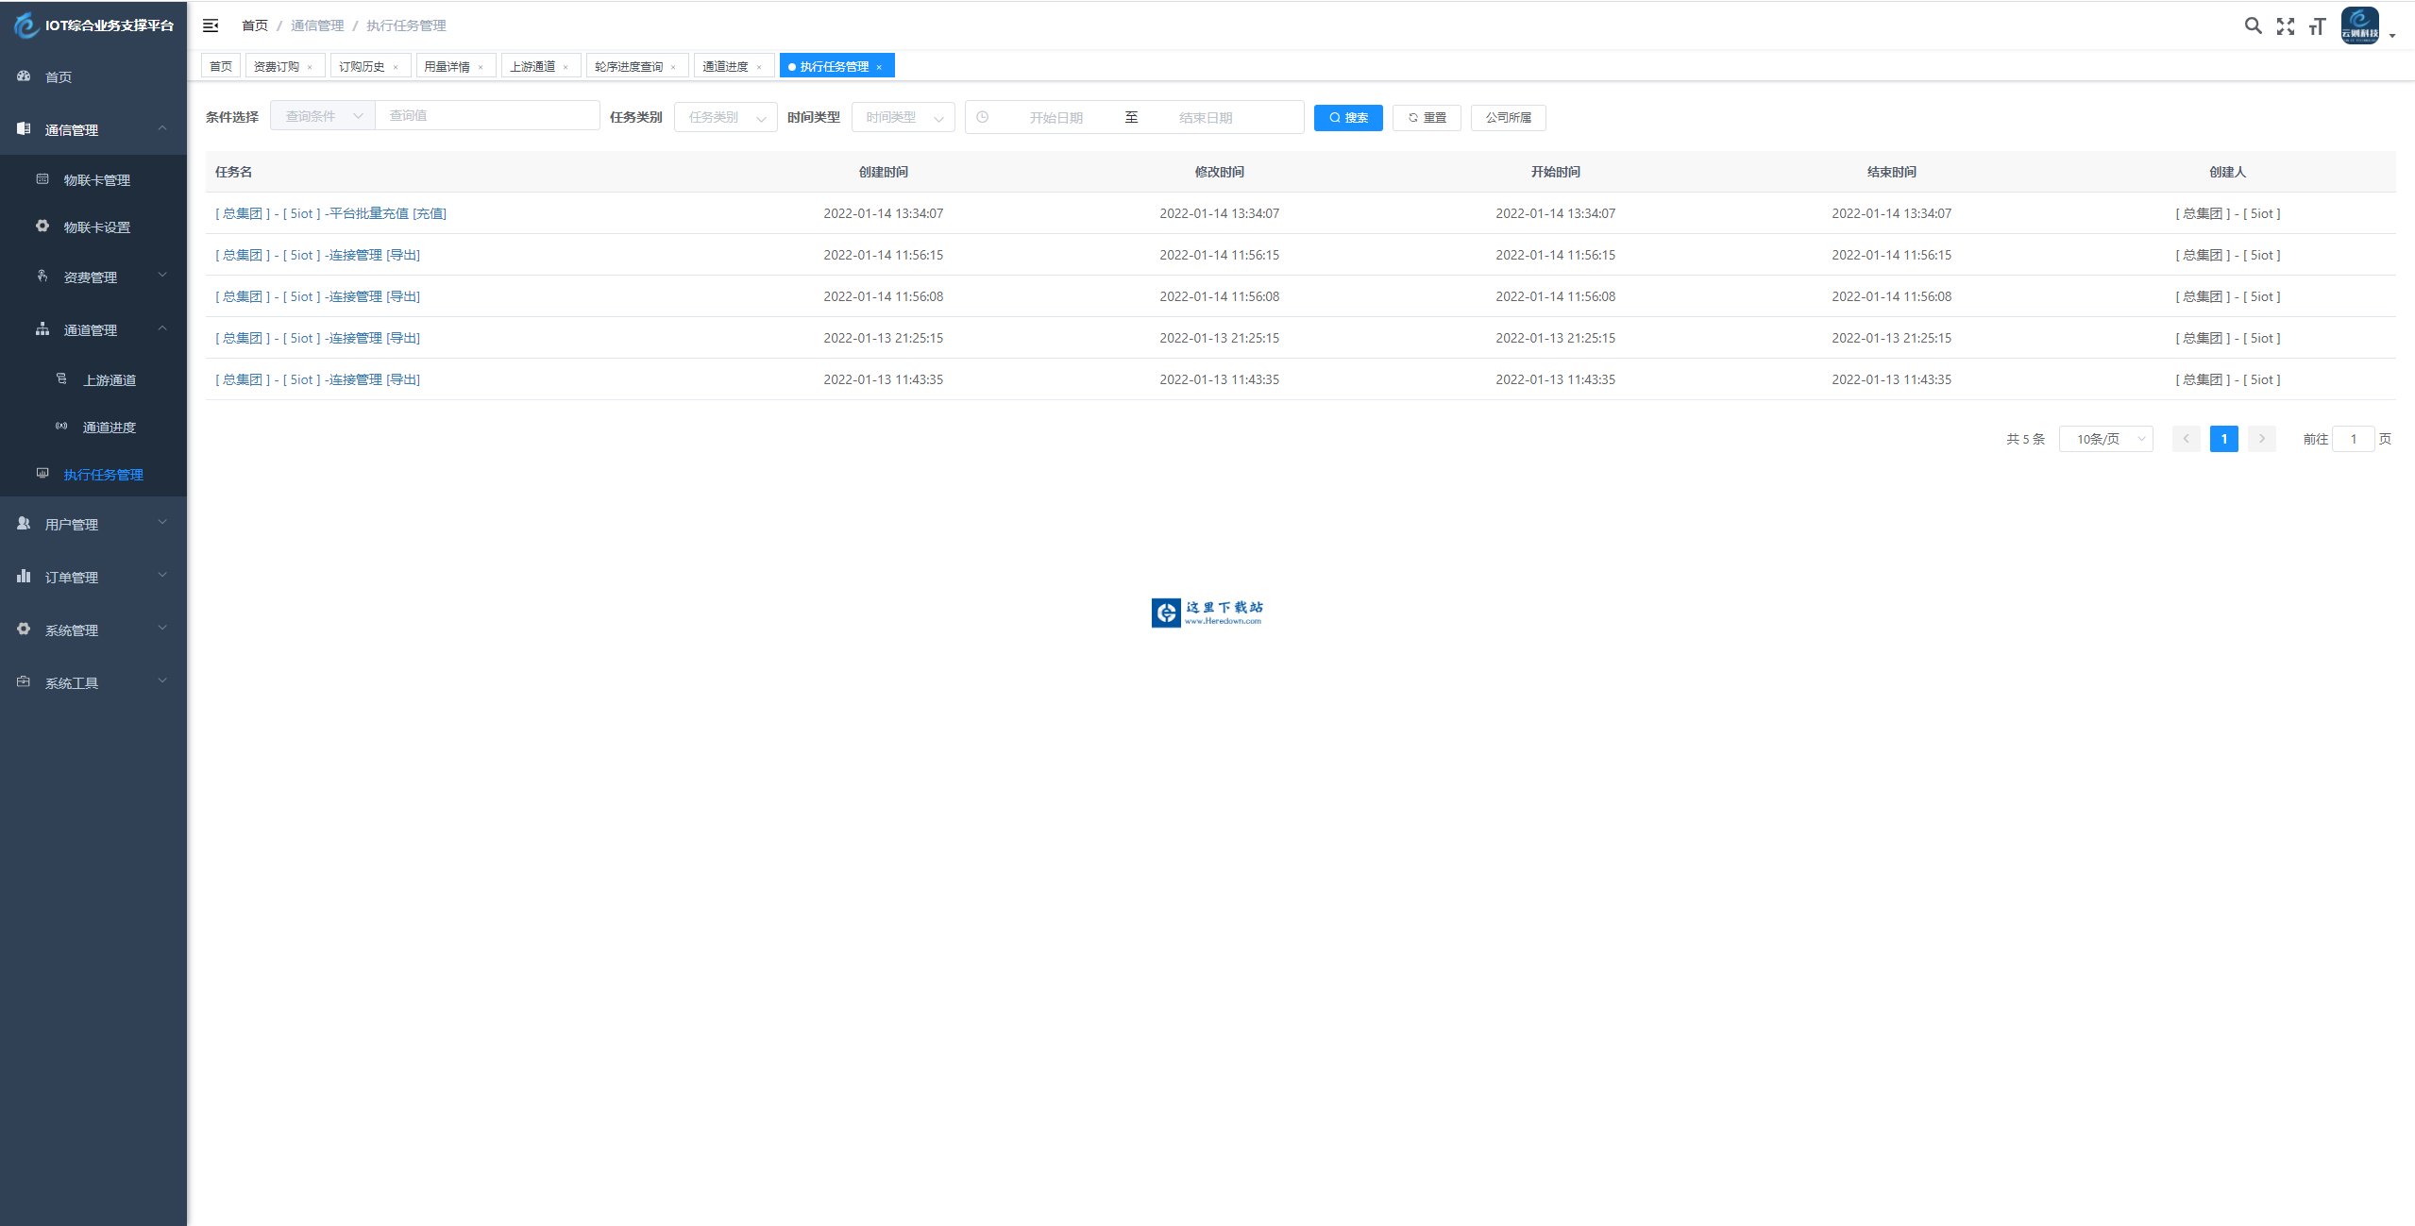Switch to the 订购历史 tab
Viewport: 2415px width, 1226px height.
click(x=362, y=66)
